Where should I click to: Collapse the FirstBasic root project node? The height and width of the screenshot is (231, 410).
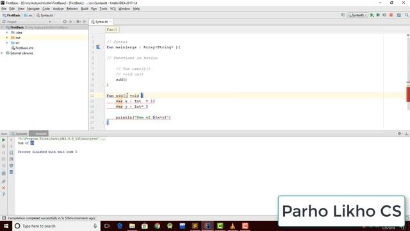[x=3, y=27]
